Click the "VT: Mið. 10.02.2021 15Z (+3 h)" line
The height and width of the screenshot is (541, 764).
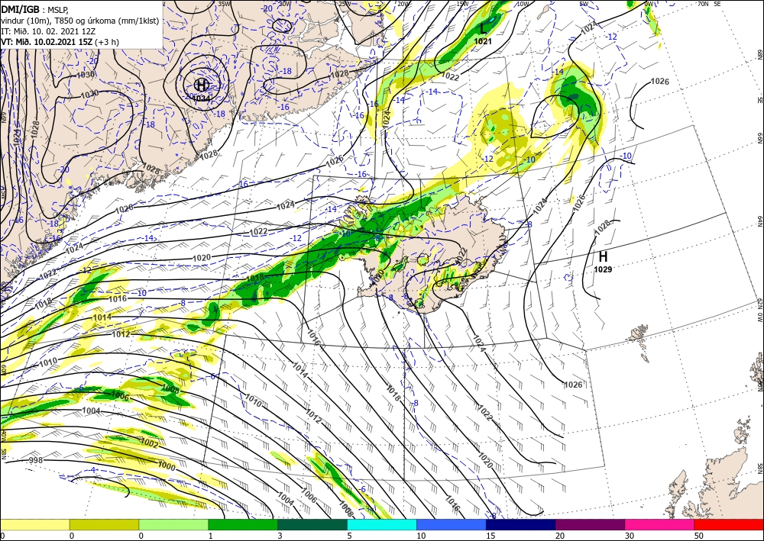pos(60,42)
